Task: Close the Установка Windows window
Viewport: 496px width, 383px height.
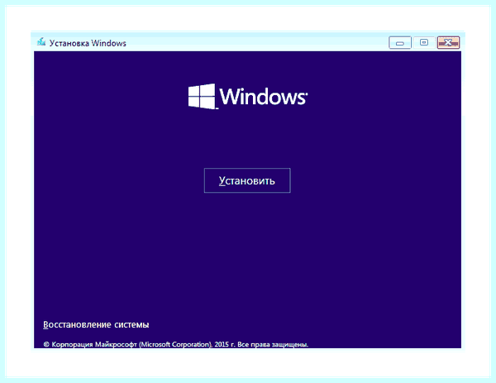Action: click(448, 43)
